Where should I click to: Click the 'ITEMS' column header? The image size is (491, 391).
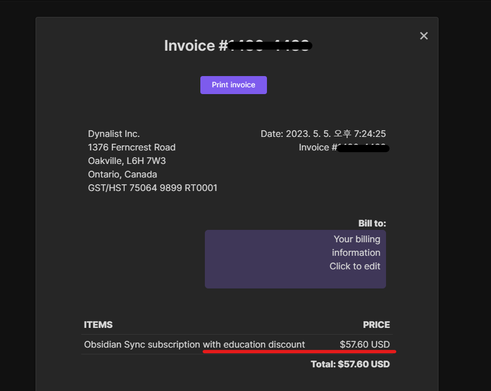point(98,325)
